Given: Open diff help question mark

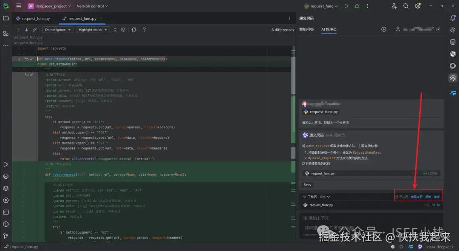Looking at the screenshot, I should 144,30.
